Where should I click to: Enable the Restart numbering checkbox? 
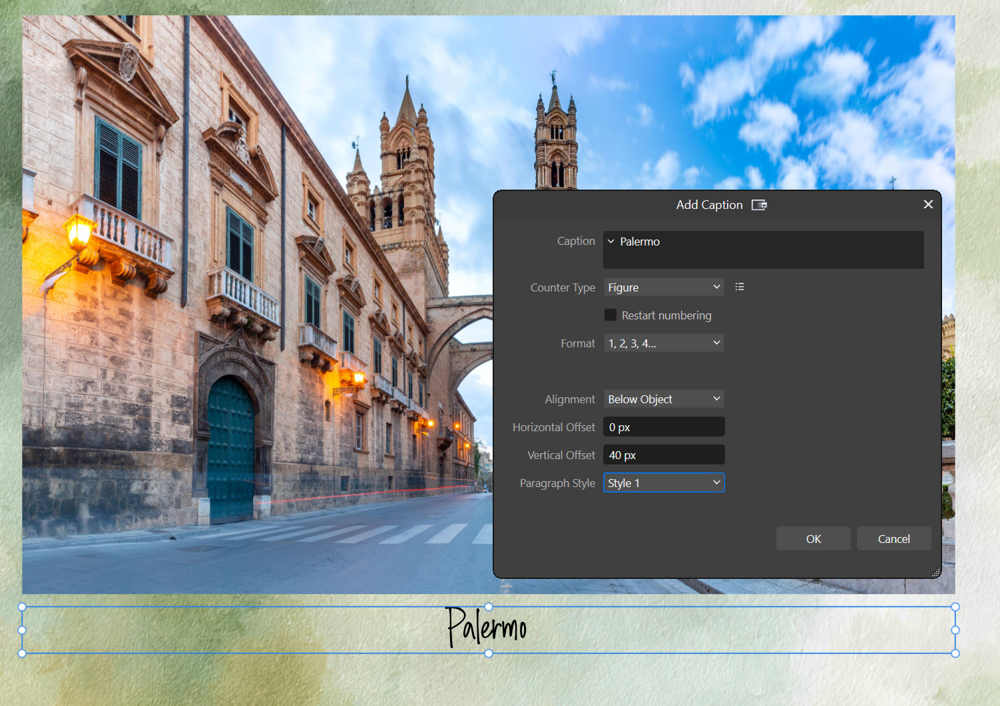(x=611, y=315)
